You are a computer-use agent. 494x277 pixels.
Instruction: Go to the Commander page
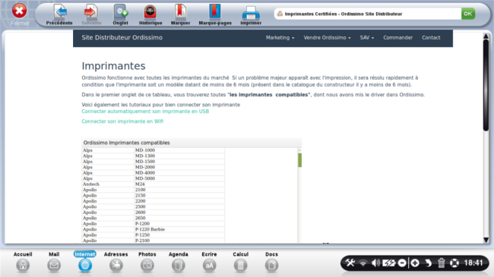point(398,37)
